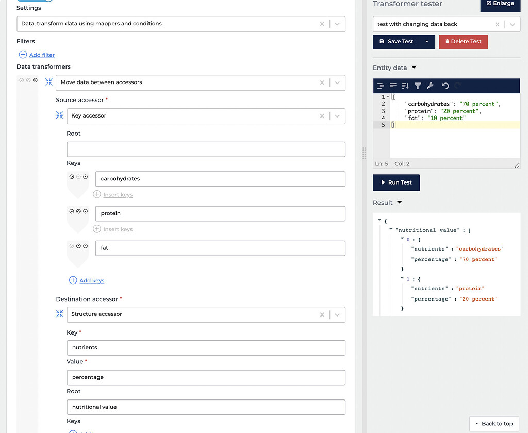Clear the selected test name
528x433 pixels.
pyautogui.click(x=498, y=24)
